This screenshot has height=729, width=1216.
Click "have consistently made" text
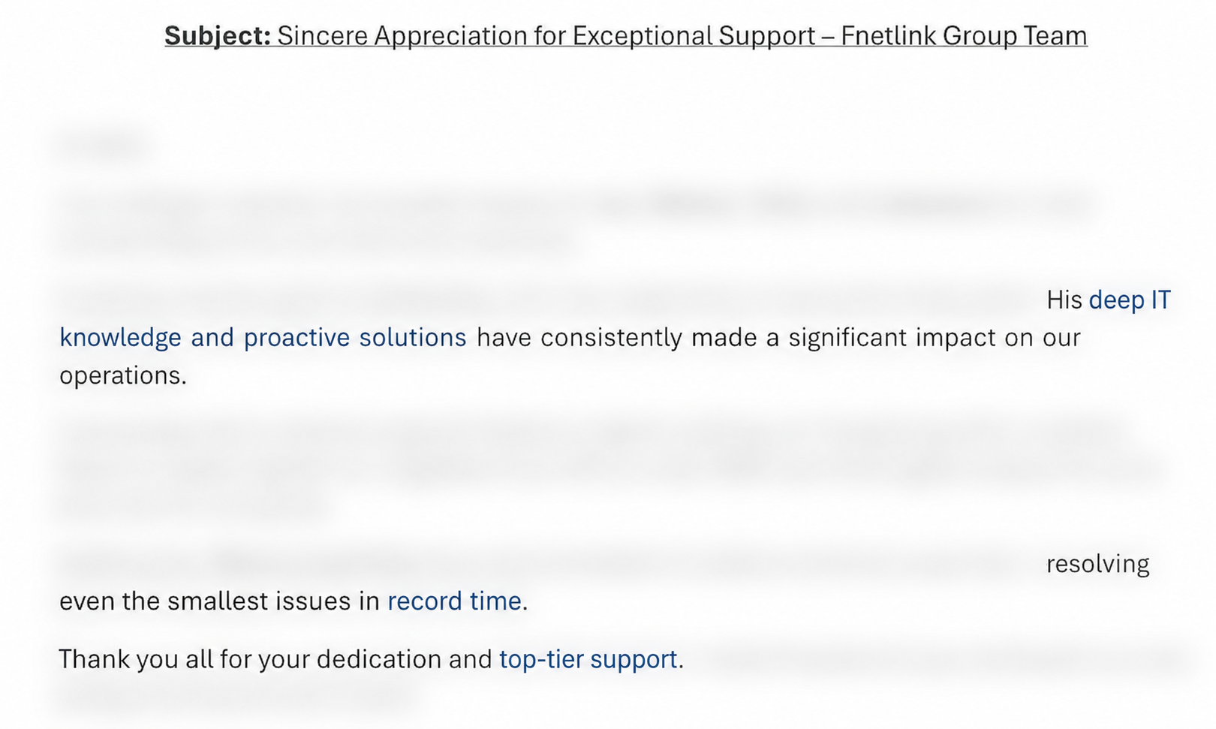616,338
